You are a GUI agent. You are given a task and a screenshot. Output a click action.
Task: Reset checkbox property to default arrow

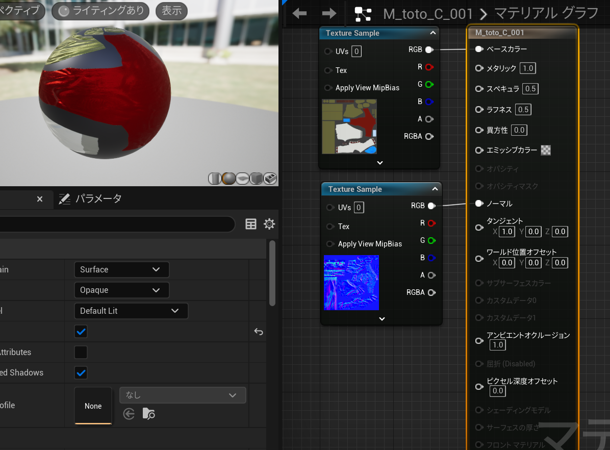tap(259, 332)
